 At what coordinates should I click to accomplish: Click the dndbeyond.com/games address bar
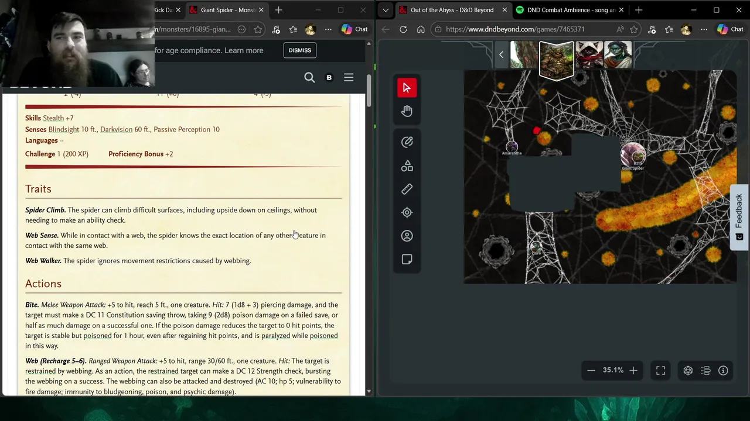click(x=515, y=29)
